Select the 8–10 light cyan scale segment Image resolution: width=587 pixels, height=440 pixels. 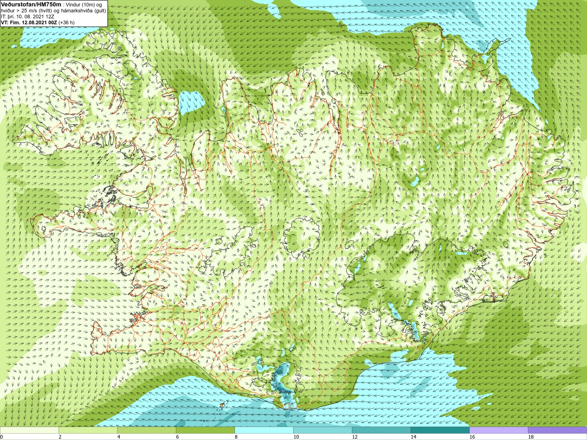click(x=264, y=430)
